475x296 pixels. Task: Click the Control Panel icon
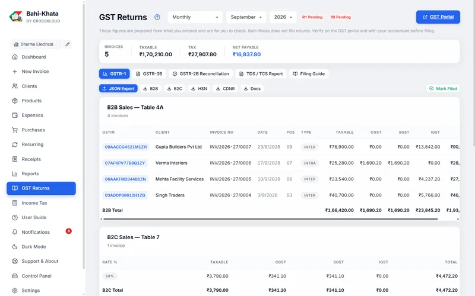[x=14, y=276]
